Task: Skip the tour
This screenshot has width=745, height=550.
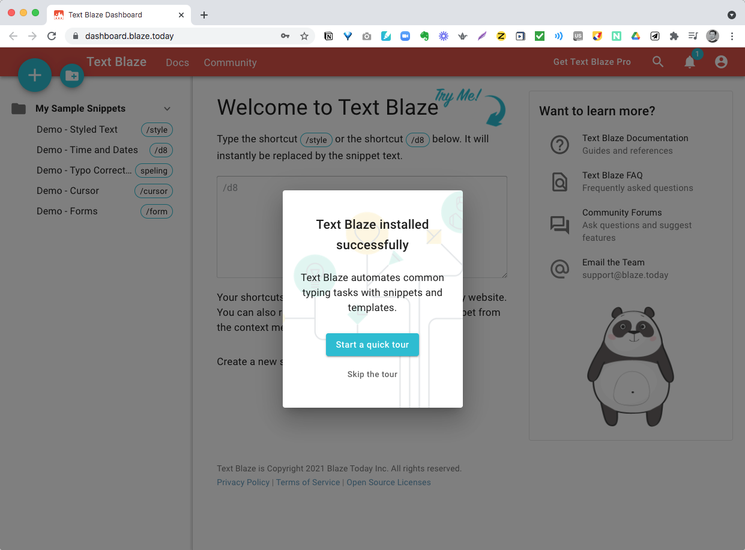Action: pos(372,374)
